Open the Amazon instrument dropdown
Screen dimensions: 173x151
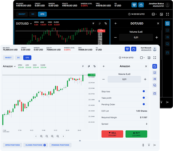[x=9, y=66]
